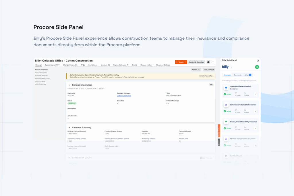The height and width of the screenshot is (196, 294).
Task: Open the Change History tab
Action: pyautogui.click(x=146, y=65)
